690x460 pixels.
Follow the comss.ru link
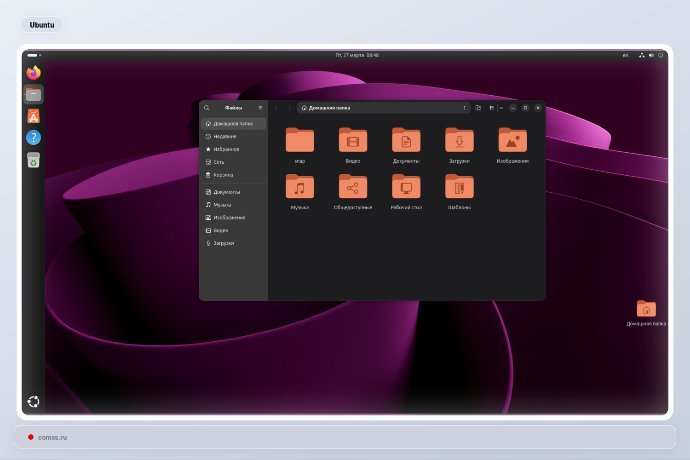click(x=52, y=437)
